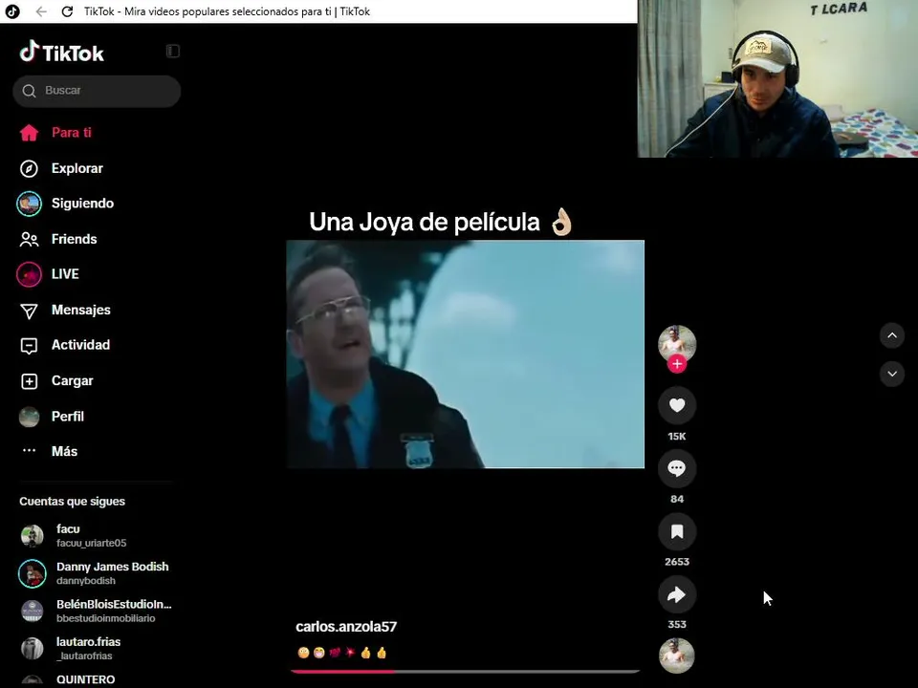Click the dannybodish profile avatar
The width and height of the screenshot is (918, 688).
(x=33, y=573)
